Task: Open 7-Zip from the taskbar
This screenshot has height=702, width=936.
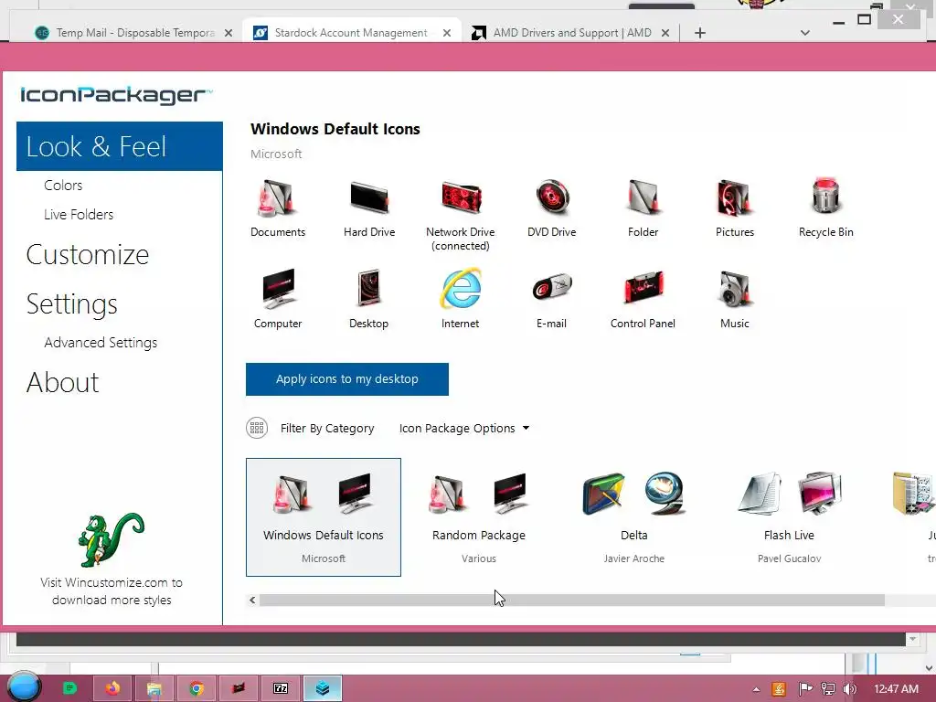Action: click(x=281, y=689)
